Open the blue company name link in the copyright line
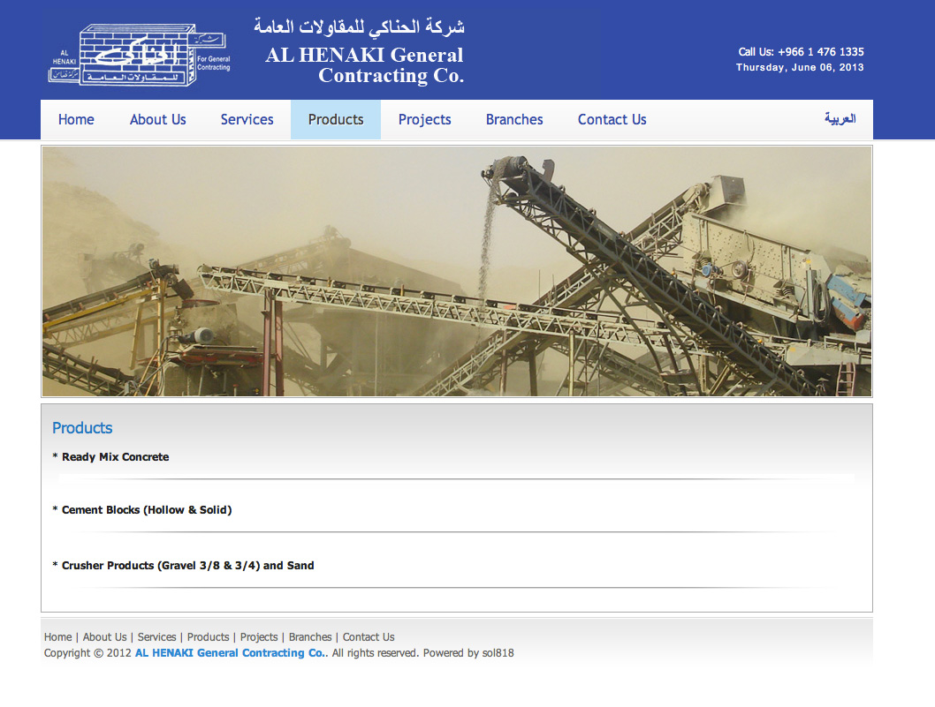Viewport: 935px width, 707px height. (x=231, y=653)
